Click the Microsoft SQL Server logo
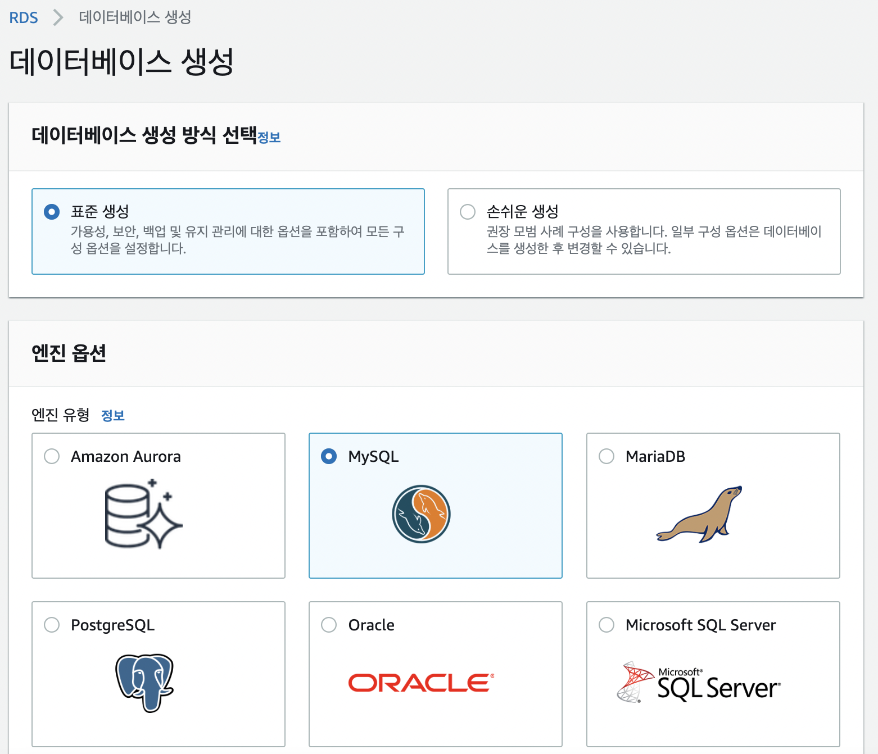This screenshot has width=878, height=754. (699, 683)
